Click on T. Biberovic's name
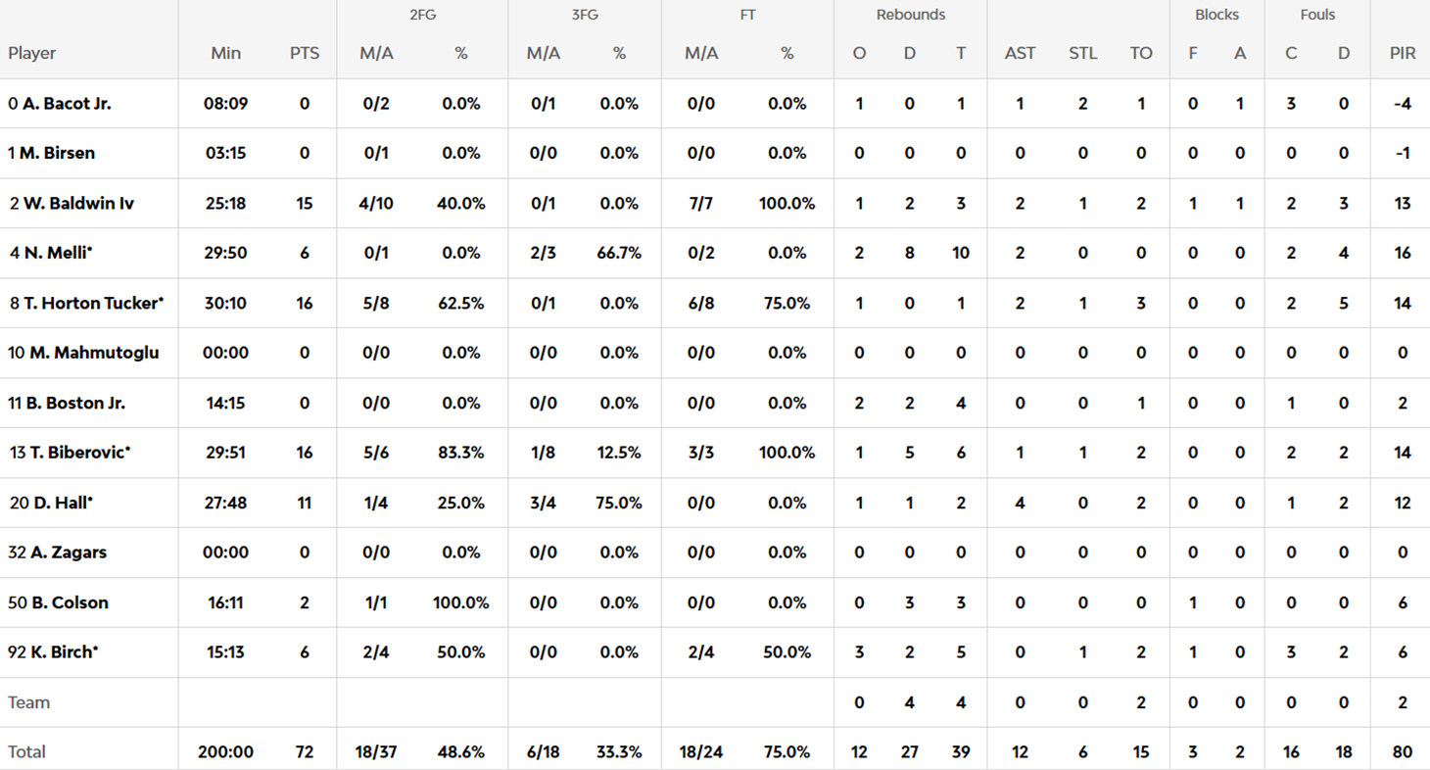The image size is (1430, 770). [76, 453]
